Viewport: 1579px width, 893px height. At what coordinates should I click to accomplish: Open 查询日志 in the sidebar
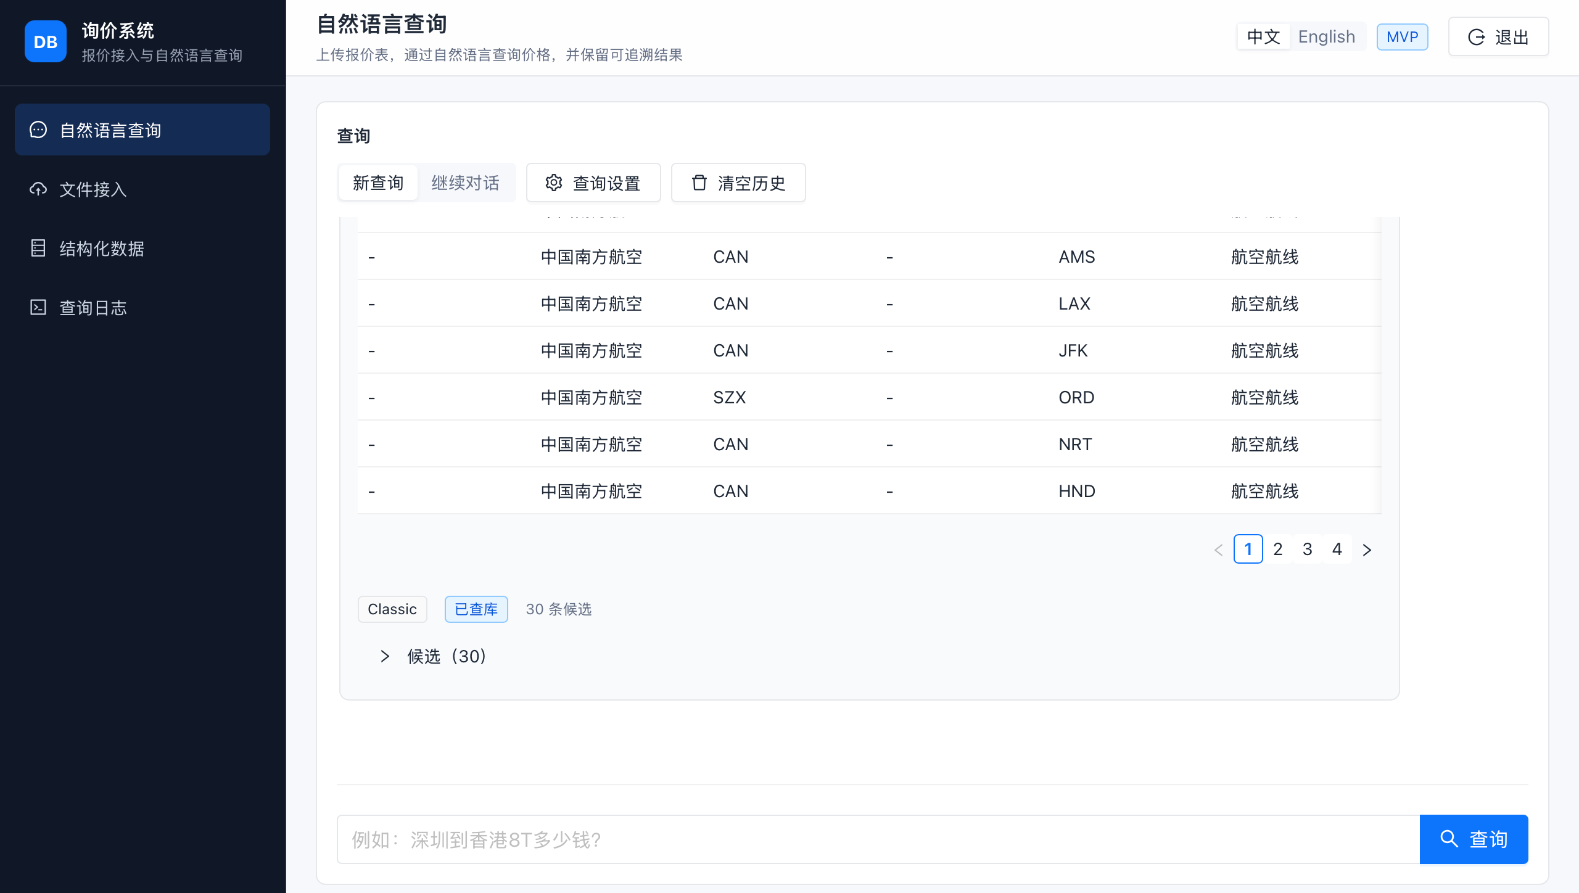point(142,307)
